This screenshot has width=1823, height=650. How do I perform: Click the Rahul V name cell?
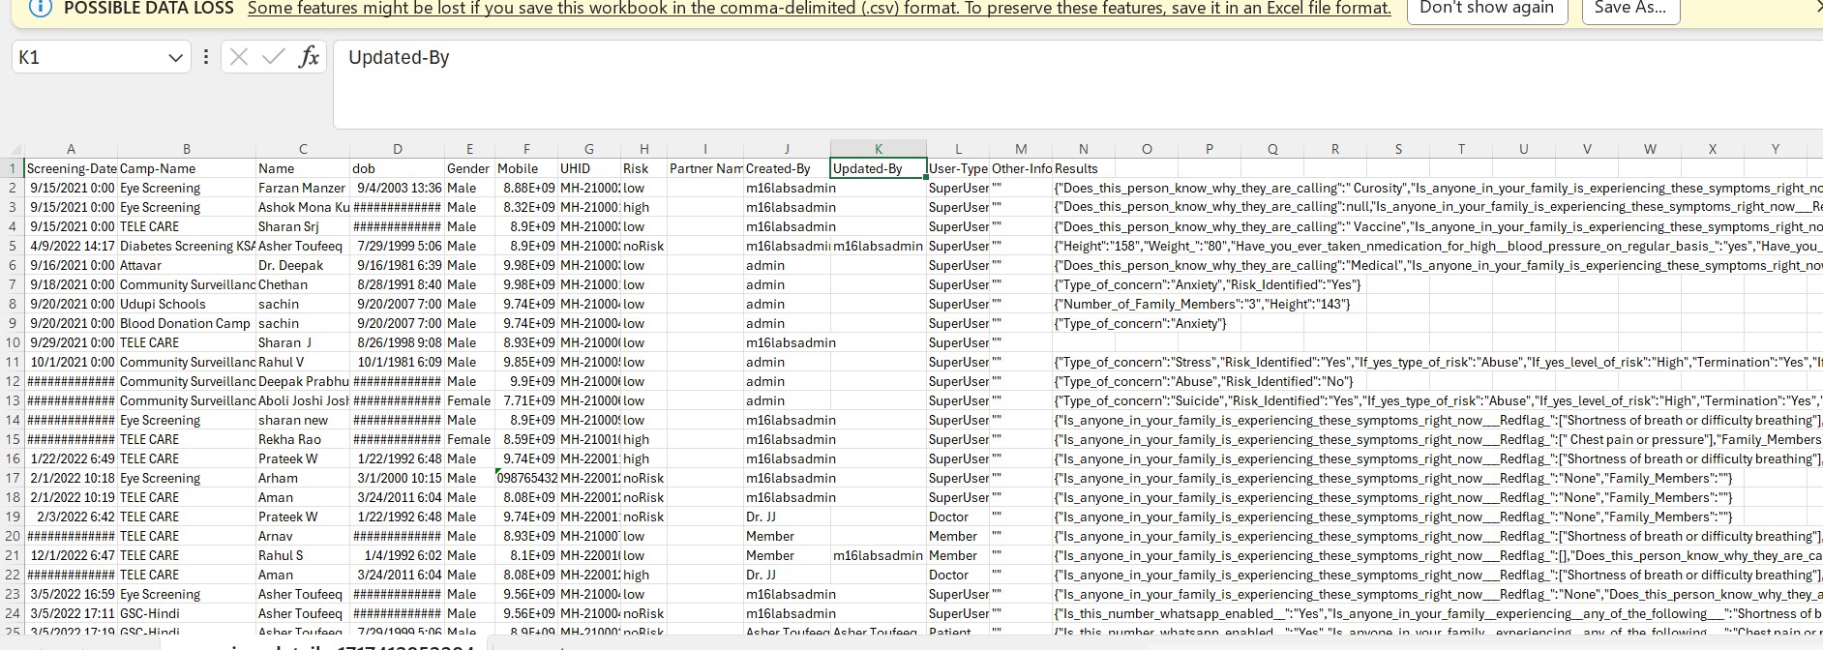(x=302, y=362)
